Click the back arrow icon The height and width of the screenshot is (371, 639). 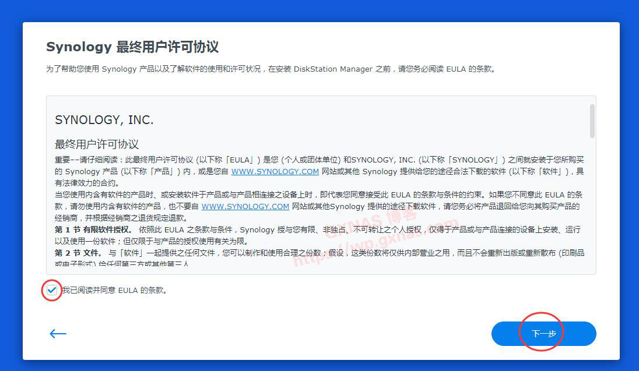tap(58, 334)
